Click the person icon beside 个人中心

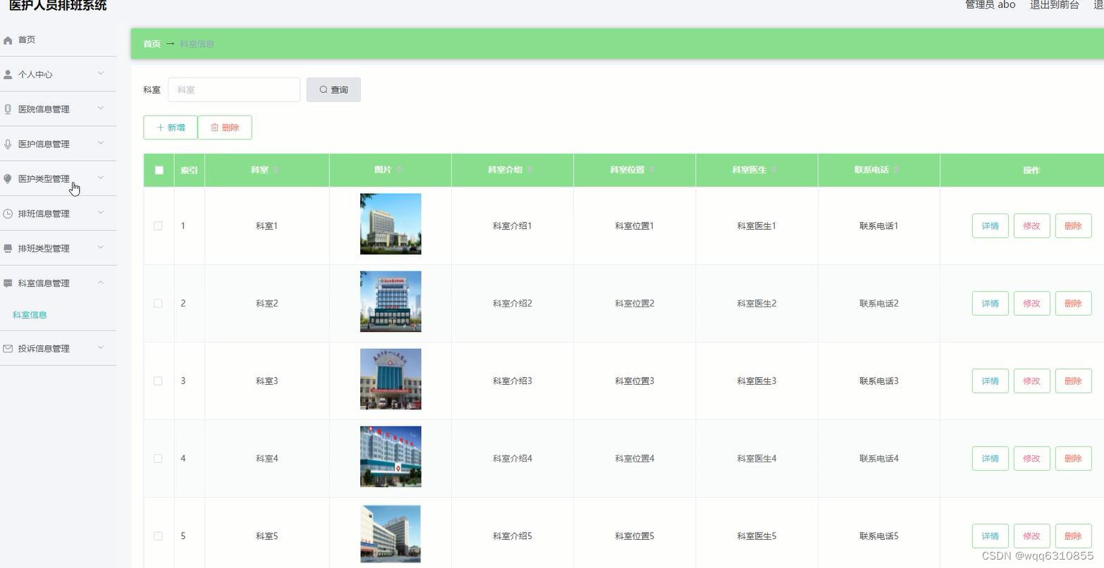pos(8,75)
